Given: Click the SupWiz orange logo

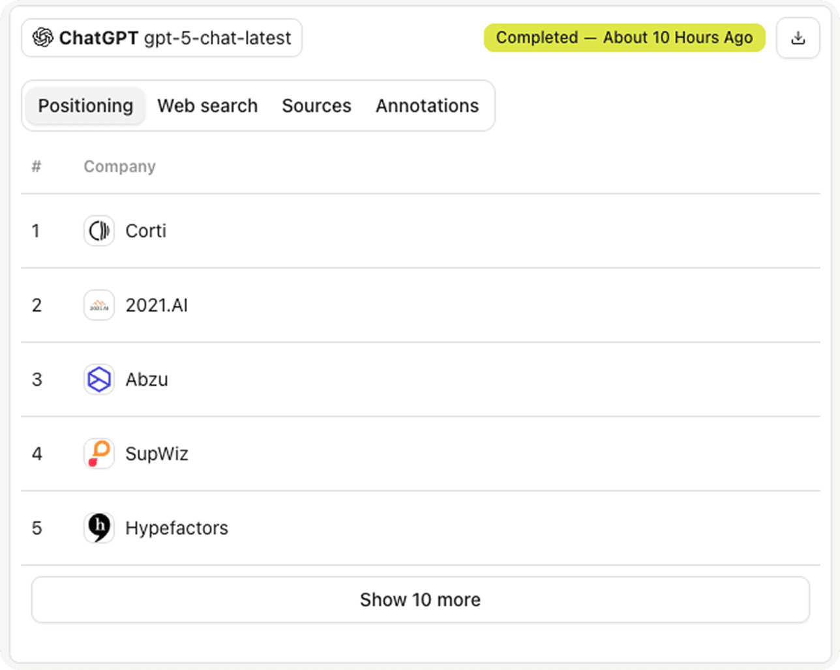Looking at the screenshot, I should [99, 454].
